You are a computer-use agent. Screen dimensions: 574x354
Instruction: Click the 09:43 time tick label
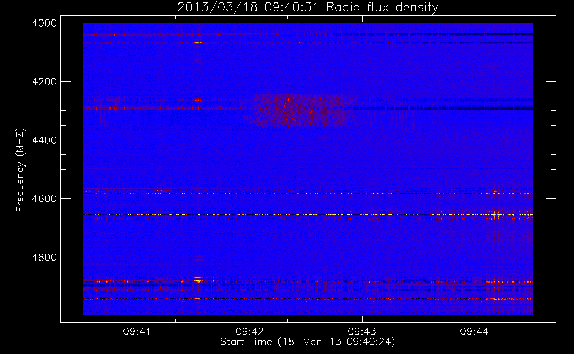point(362,332)
